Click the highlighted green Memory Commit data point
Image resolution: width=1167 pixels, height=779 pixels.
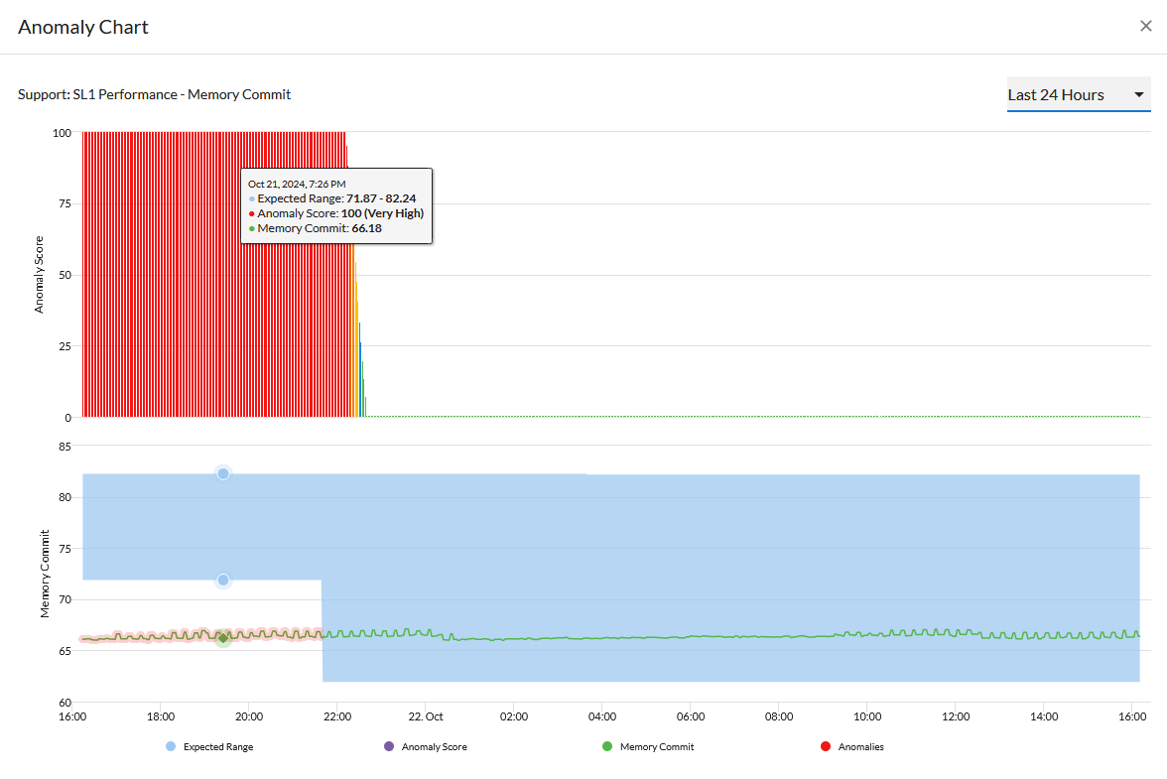click(223, 638)
